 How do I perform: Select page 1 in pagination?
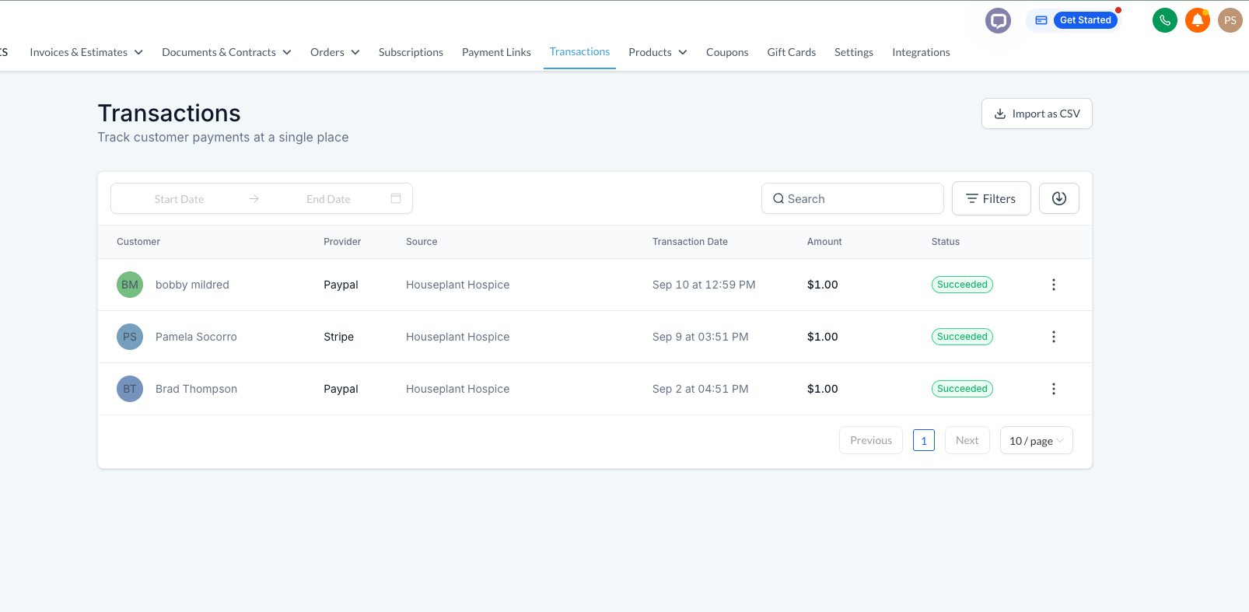[924, 440]
